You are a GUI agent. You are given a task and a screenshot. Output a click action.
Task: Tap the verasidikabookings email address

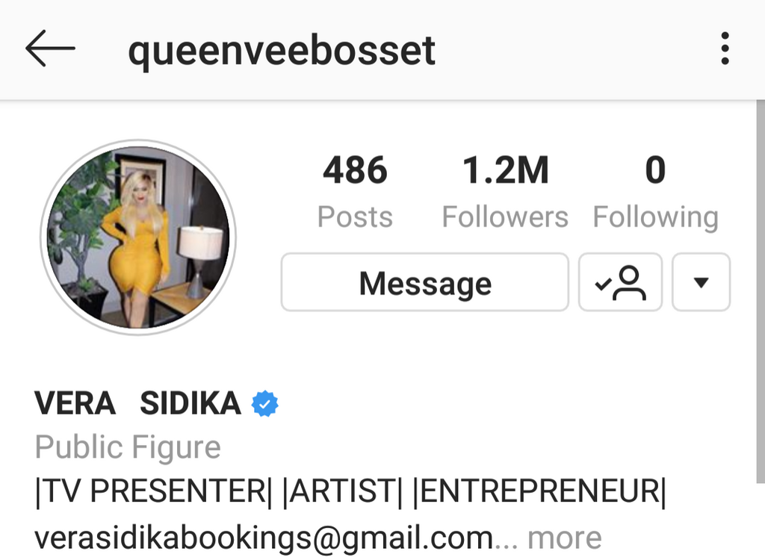[x=264, y=538]
